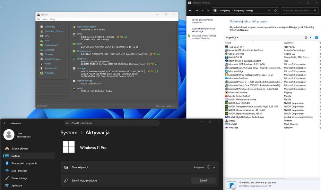Refresh the Programy i funkcje list
This screenshot has height=190, width=321.
tap(275, 11)
